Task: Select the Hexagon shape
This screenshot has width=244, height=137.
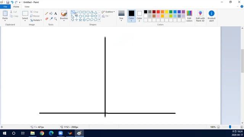Action: coord(84,16)
